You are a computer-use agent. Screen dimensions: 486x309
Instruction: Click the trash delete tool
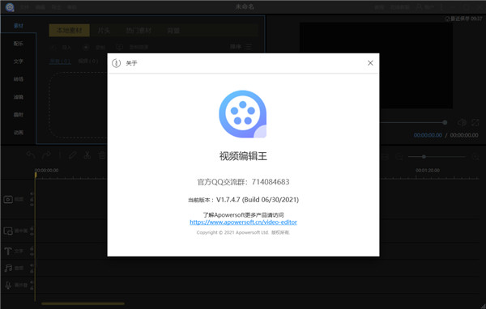[x=102, y=154]
